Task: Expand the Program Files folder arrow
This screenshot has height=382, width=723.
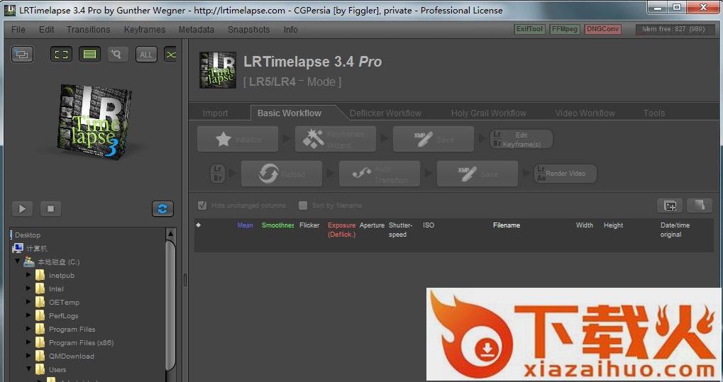Action: tap(28, 329)
